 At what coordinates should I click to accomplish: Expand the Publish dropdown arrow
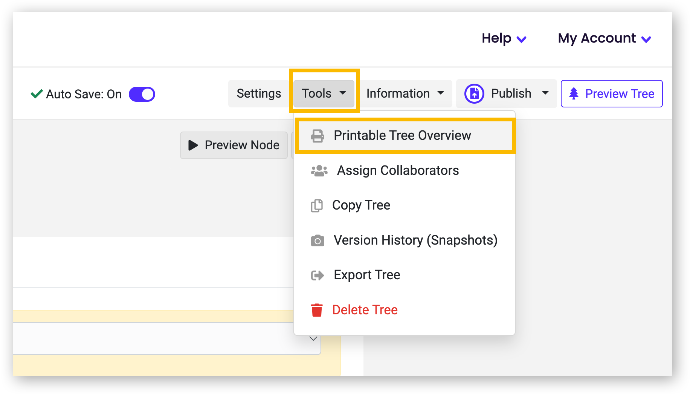[x=546, y=93]
